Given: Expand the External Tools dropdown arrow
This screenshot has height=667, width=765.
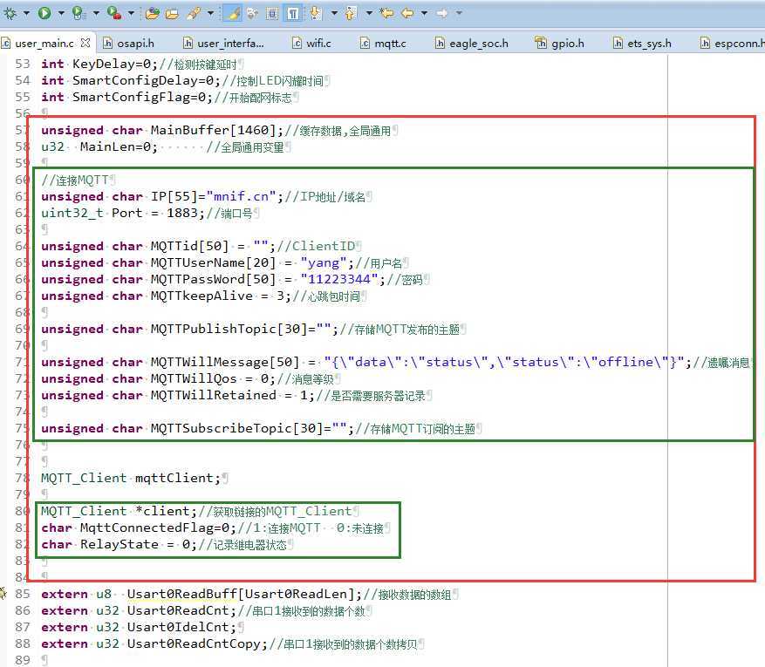Looking at the screenshot, I should 131,13.
